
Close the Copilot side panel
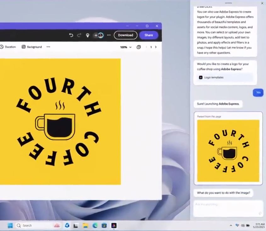pos(262,3)
